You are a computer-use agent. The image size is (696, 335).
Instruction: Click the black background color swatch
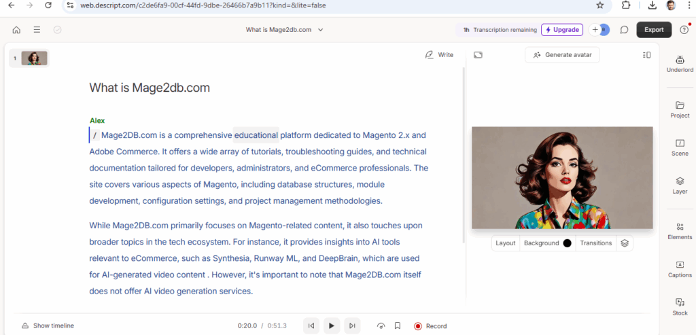tap(567, 243)
